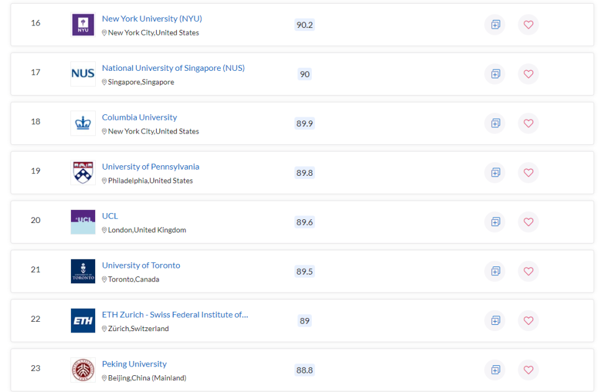Add ETH Zurich to compare list

point(495,321)
